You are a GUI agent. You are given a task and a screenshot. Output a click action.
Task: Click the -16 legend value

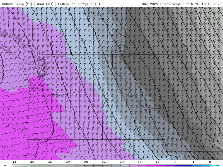[x=138, y=162]
